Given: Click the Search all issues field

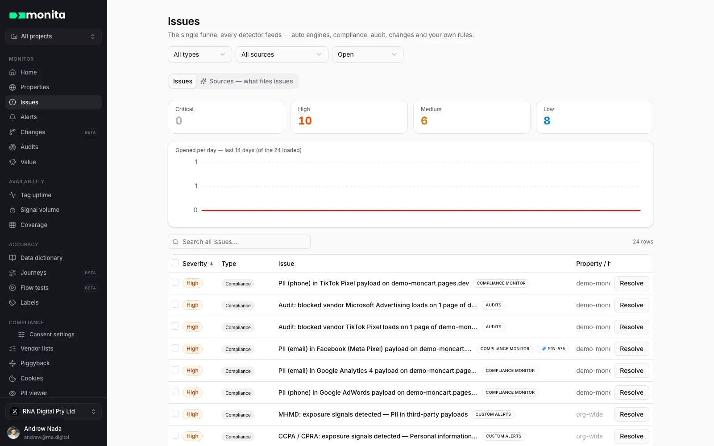Looking at the screenshot, I should (x=239, y=242).
